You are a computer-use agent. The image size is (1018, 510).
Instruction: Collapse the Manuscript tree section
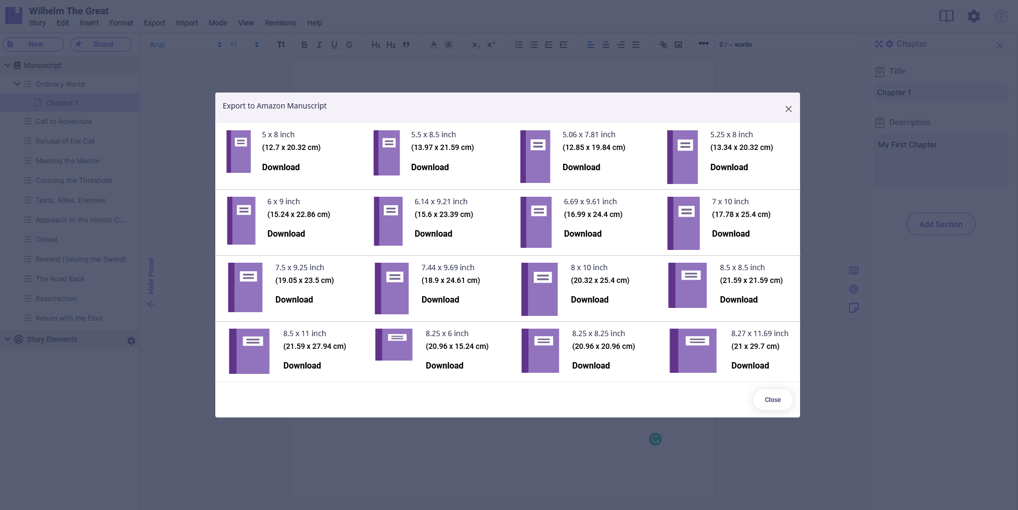click(8, 65)
